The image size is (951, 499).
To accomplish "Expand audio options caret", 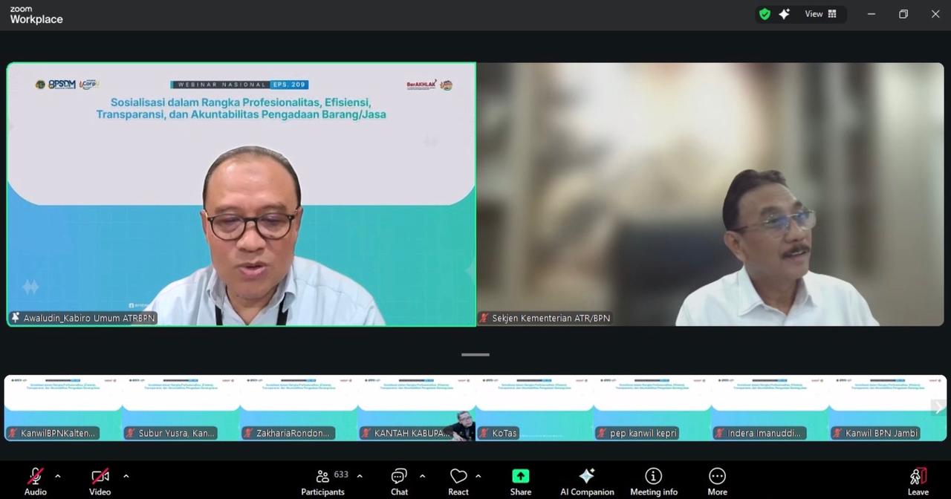I will 58,476.
